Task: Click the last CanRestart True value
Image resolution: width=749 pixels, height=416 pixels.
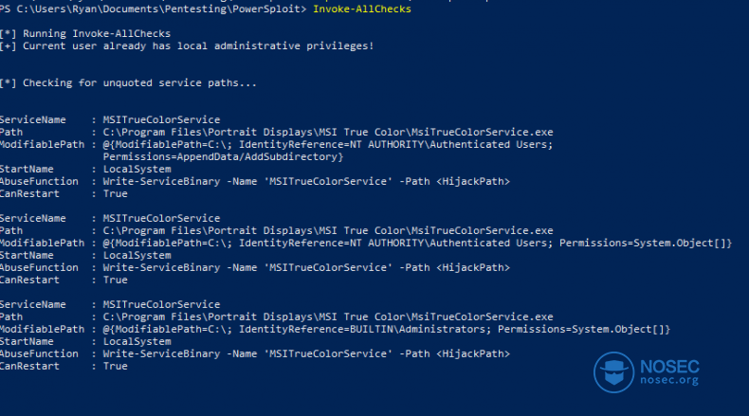Action: (115, 367)
